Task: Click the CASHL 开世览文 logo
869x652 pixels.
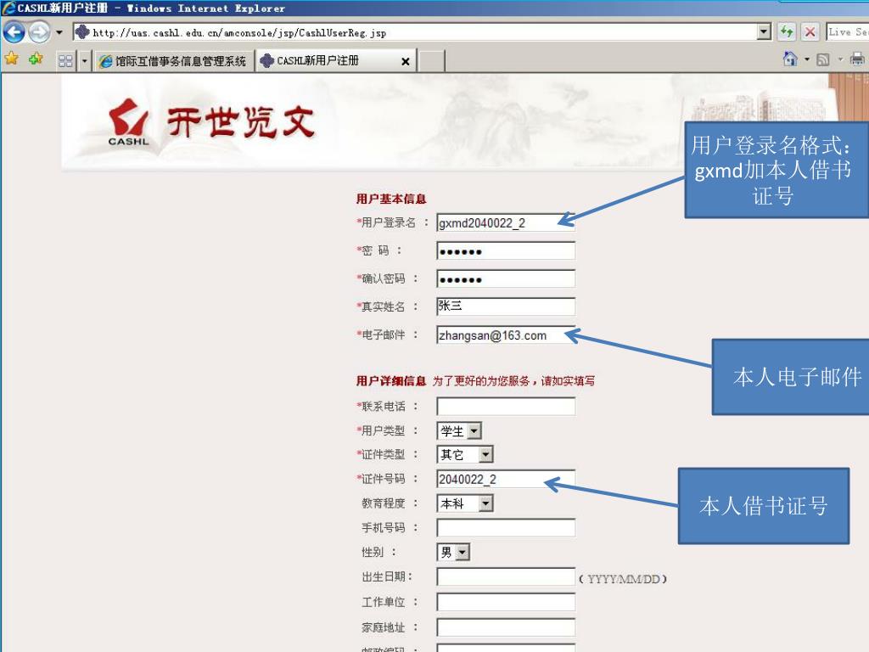Action: coord(210,123)
